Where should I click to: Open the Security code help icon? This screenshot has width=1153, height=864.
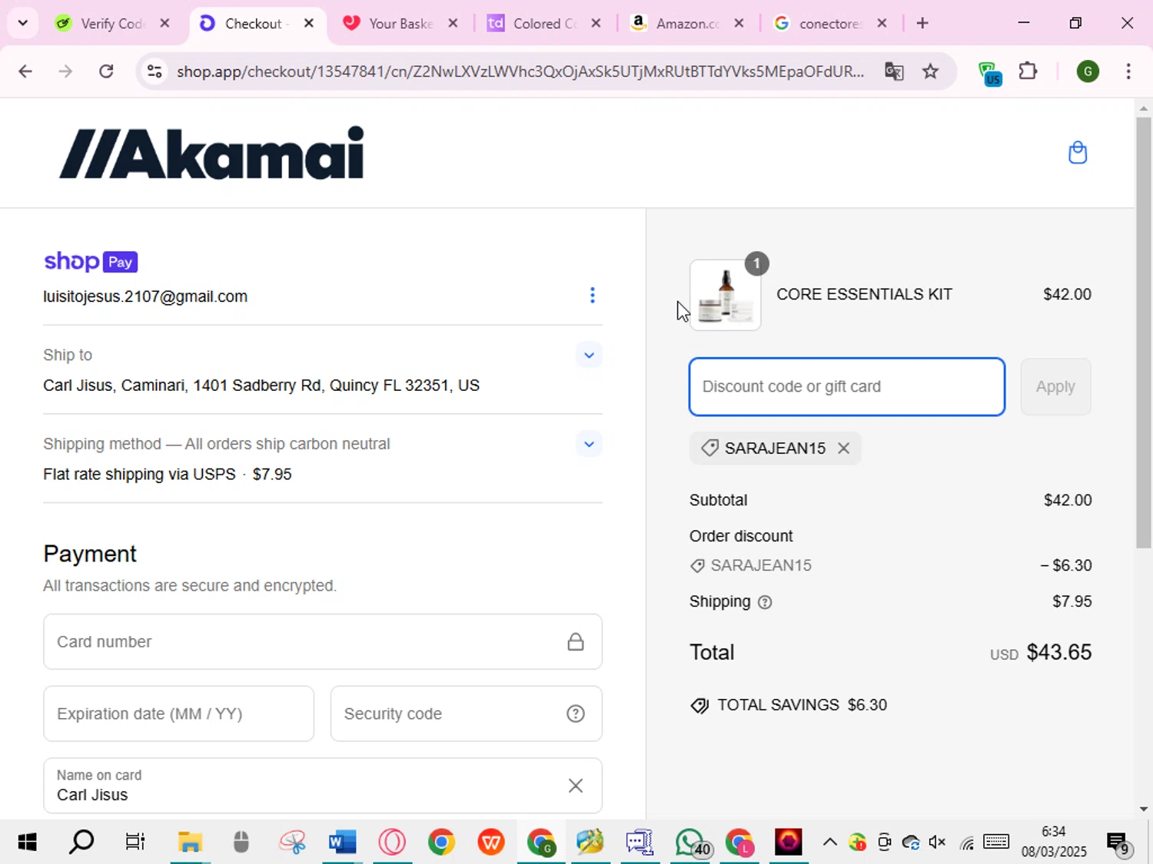[576, 714]
